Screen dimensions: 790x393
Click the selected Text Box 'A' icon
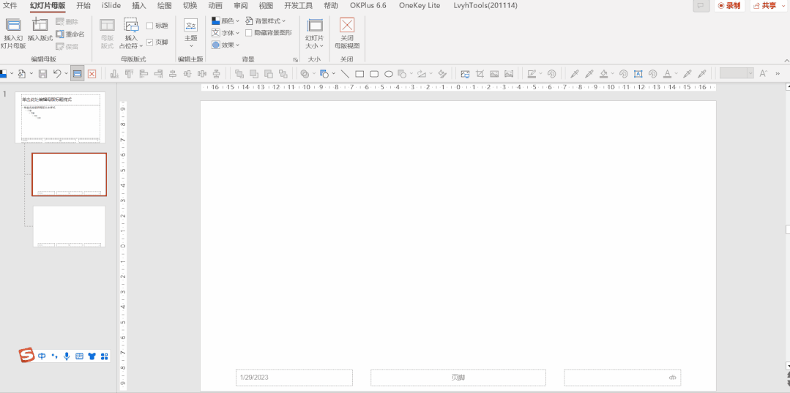[x=638, y=74]
